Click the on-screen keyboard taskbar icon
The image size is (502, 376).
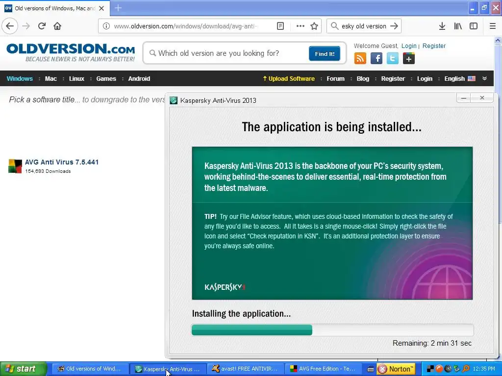[370, 369]
